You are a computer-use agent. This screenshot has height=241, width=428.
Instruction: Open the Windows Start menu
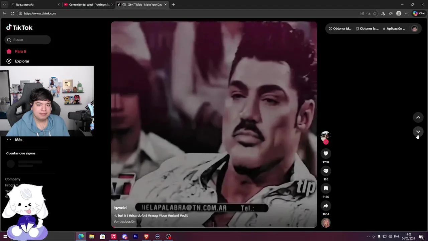pos(5,237)
